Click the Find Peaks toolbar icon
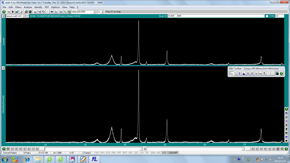290x163 pixels. pos(35,12)
